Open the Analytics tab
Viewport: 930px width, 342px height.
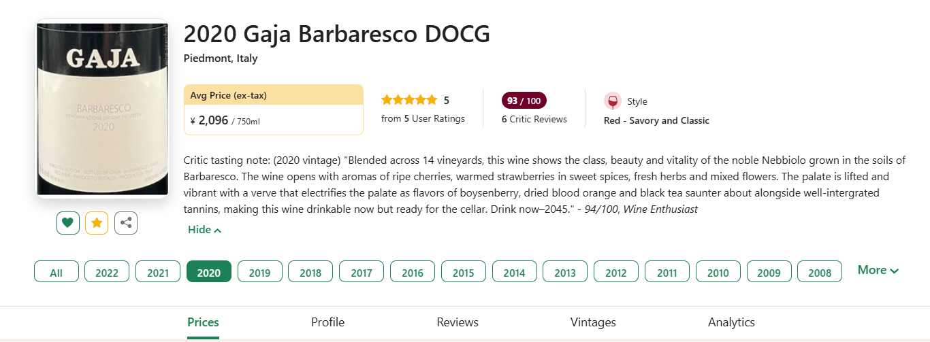731,322
